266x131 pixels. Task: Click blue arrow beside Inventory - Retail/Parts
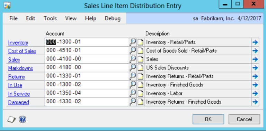pyautogui.click(x=255, y=42)
